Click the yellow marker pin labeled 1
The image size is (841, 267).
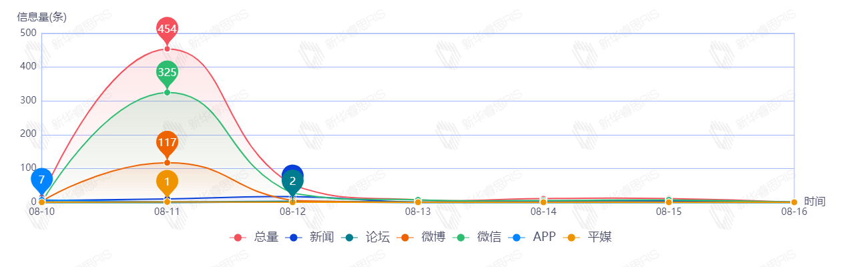[x=167, y=182]
